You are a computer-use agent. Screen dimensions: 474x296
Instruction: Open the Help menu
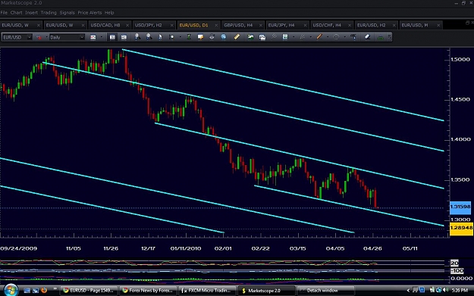109,13
